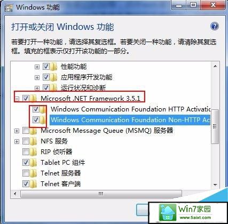Select the Tablet PC 组件 item
Image resolution: width=228 pixels, height=224 pixels.
click(63, 163)
